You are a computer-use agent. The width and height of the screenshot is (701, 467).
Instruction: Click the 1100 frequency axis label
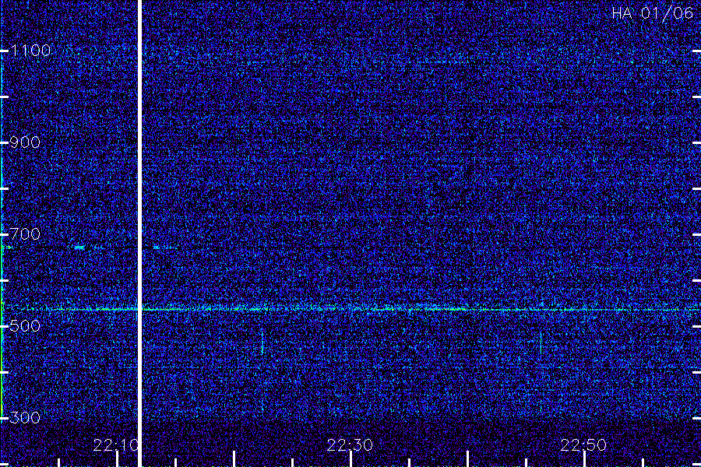coord(30,51)
